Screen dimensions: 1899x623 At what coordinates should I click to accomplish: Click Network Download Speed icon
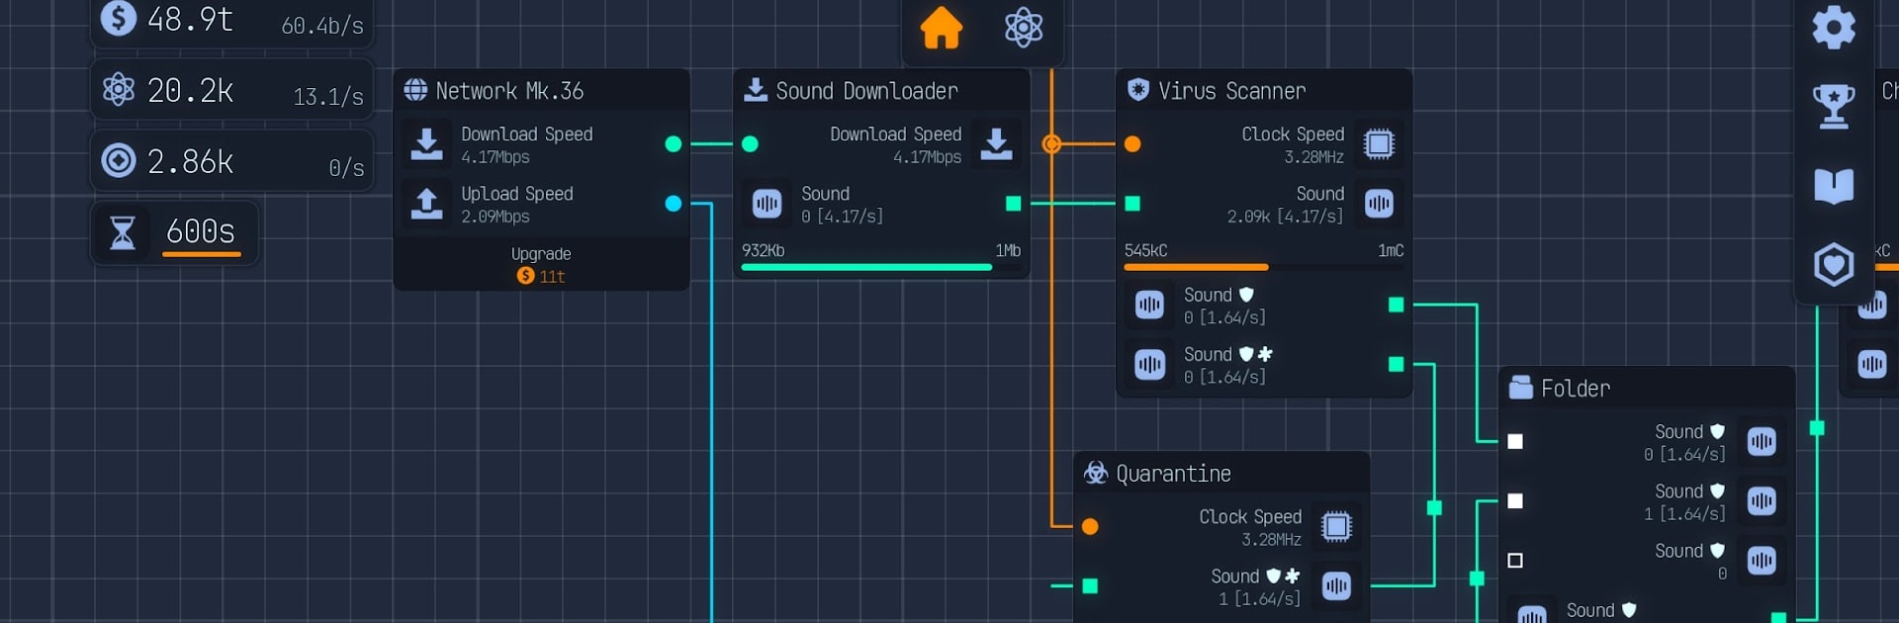[x=426, y=144]
